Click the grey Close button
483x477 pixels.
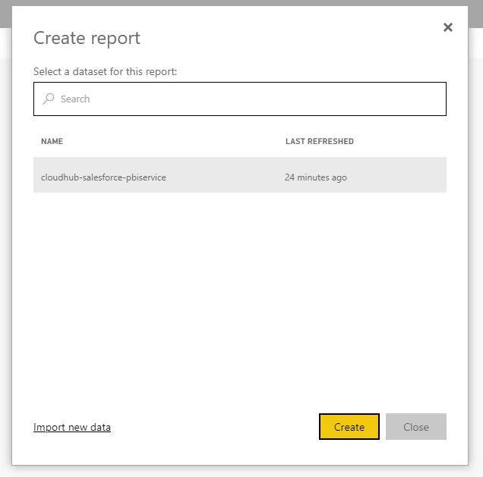(x=415, y=427)
